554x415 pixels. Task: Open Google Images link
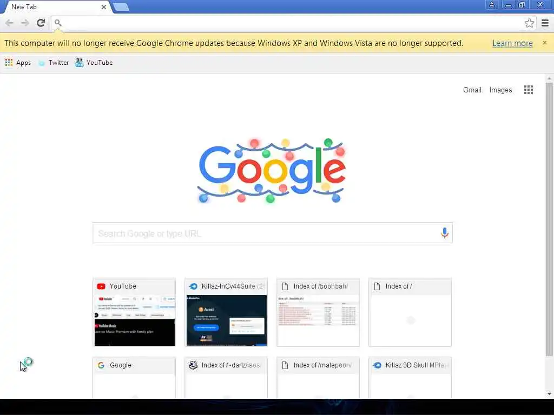(500, 90)
